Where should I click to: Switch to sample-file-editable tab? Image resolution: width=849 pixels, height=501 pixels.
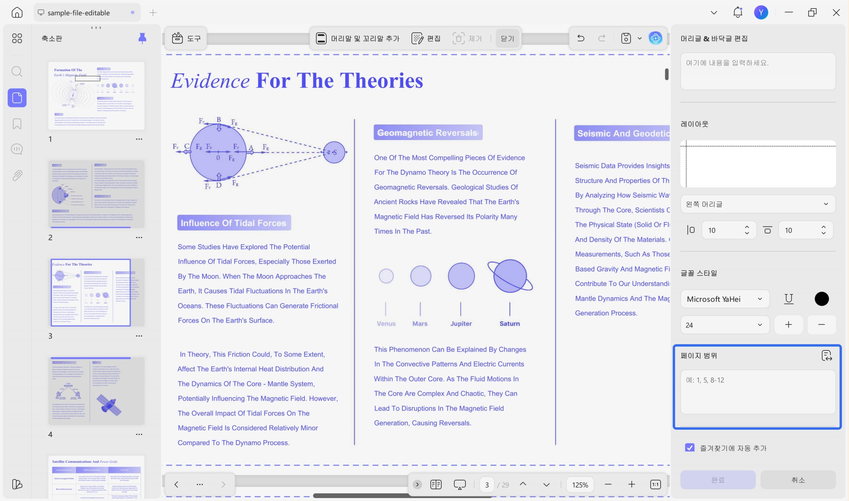pos(87,13)
